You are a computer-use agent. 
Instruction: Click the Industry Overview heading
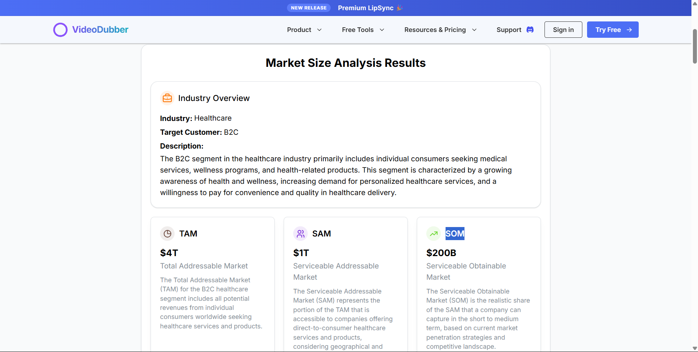[x=214, y=98]
